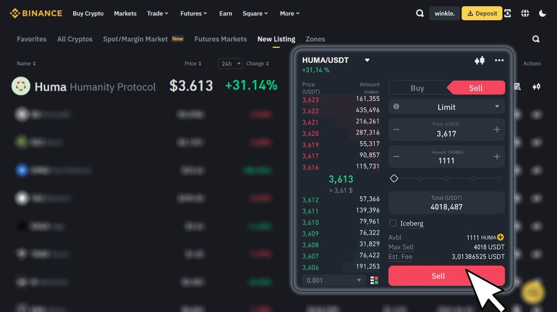Submit the red Sell order button
Viewport: 557px width, 312px height.
click(x=446, y=276)
